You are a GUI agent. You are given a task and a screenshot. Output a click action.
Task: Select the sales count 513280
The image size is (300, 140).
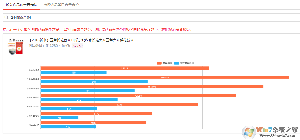pos(52,46)
